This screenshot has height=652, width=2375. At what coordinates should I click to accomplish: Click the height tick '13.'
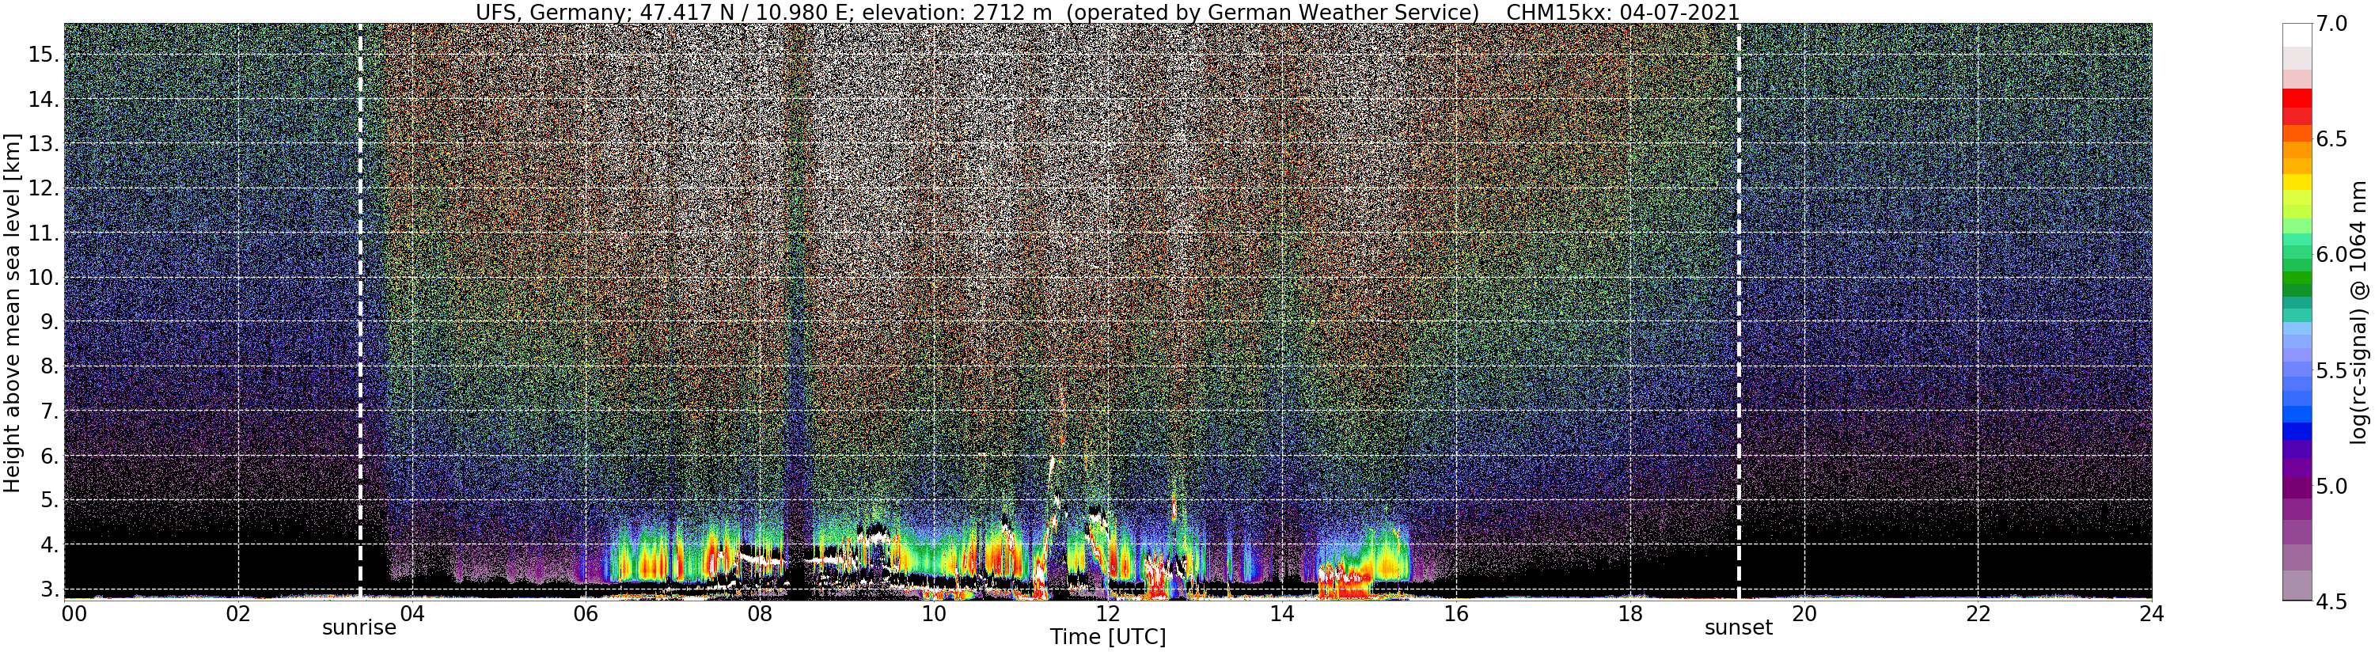(44, 144)
